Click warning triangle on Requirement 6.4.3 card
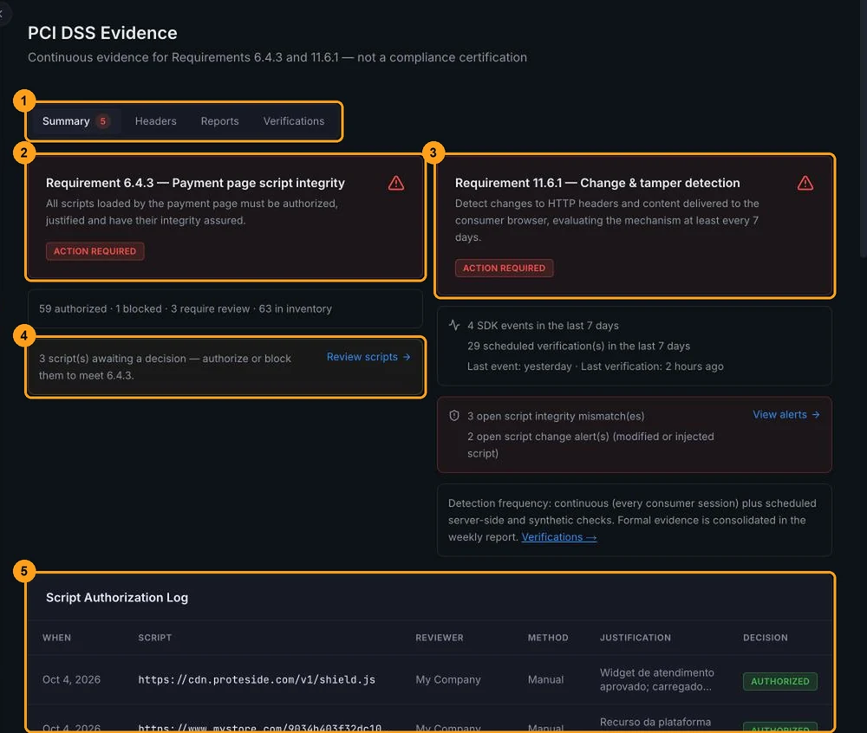 [396, 183]
